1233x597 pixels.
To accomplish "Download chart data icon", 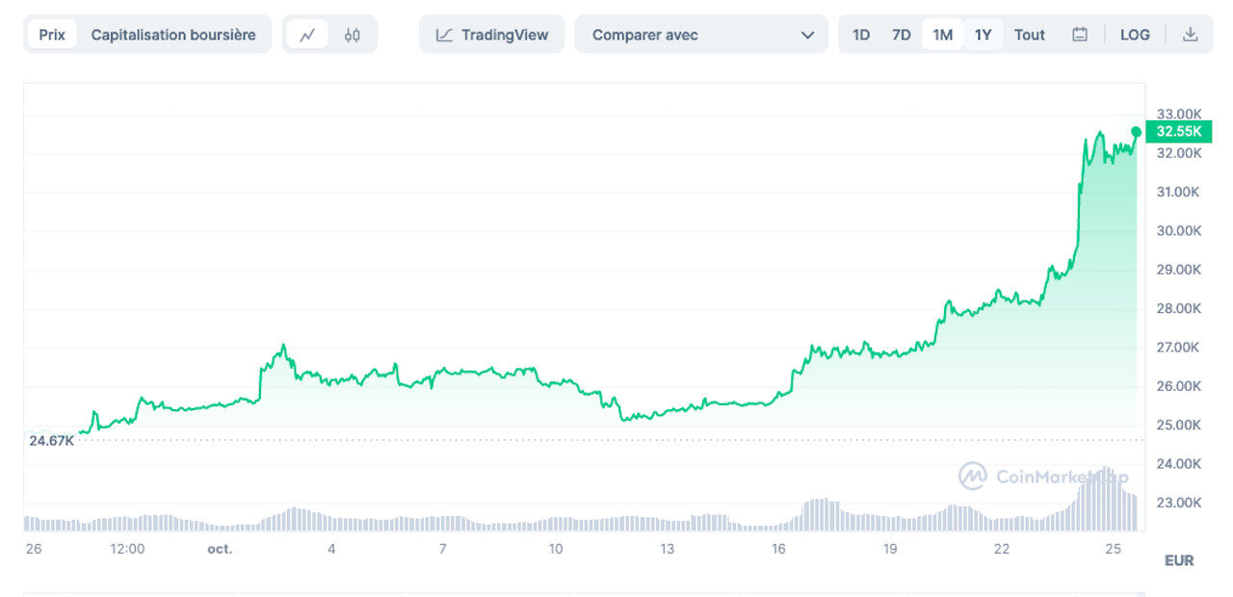I will click(1191, 35).
